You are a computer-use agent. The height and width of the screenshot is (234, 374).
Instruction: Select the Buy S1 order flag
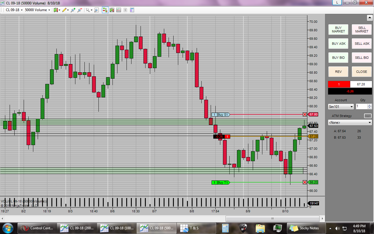coord(221,115)
